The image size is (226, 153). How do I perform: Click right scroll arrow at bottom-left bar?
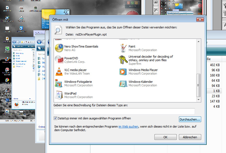pyautogui.click(x=31, y=121)
